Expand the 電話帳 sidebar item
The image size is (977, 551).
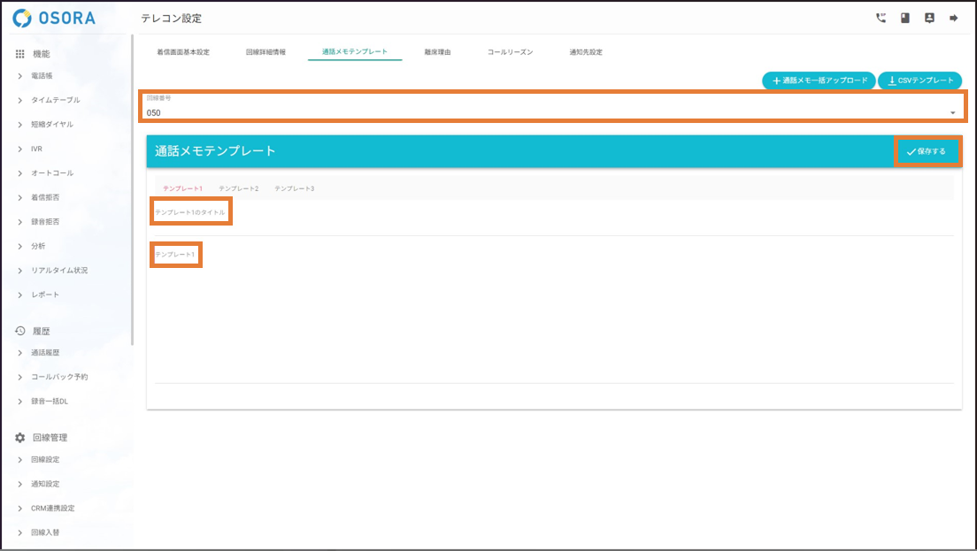pos(42,76)
